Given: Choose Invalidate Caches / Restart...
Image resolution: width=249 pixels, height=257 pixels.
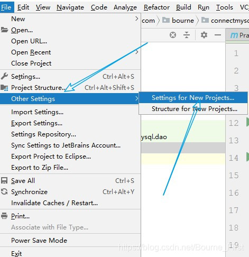Looking at the screenshot, I should pyautogui.click(x=70, y=203).
